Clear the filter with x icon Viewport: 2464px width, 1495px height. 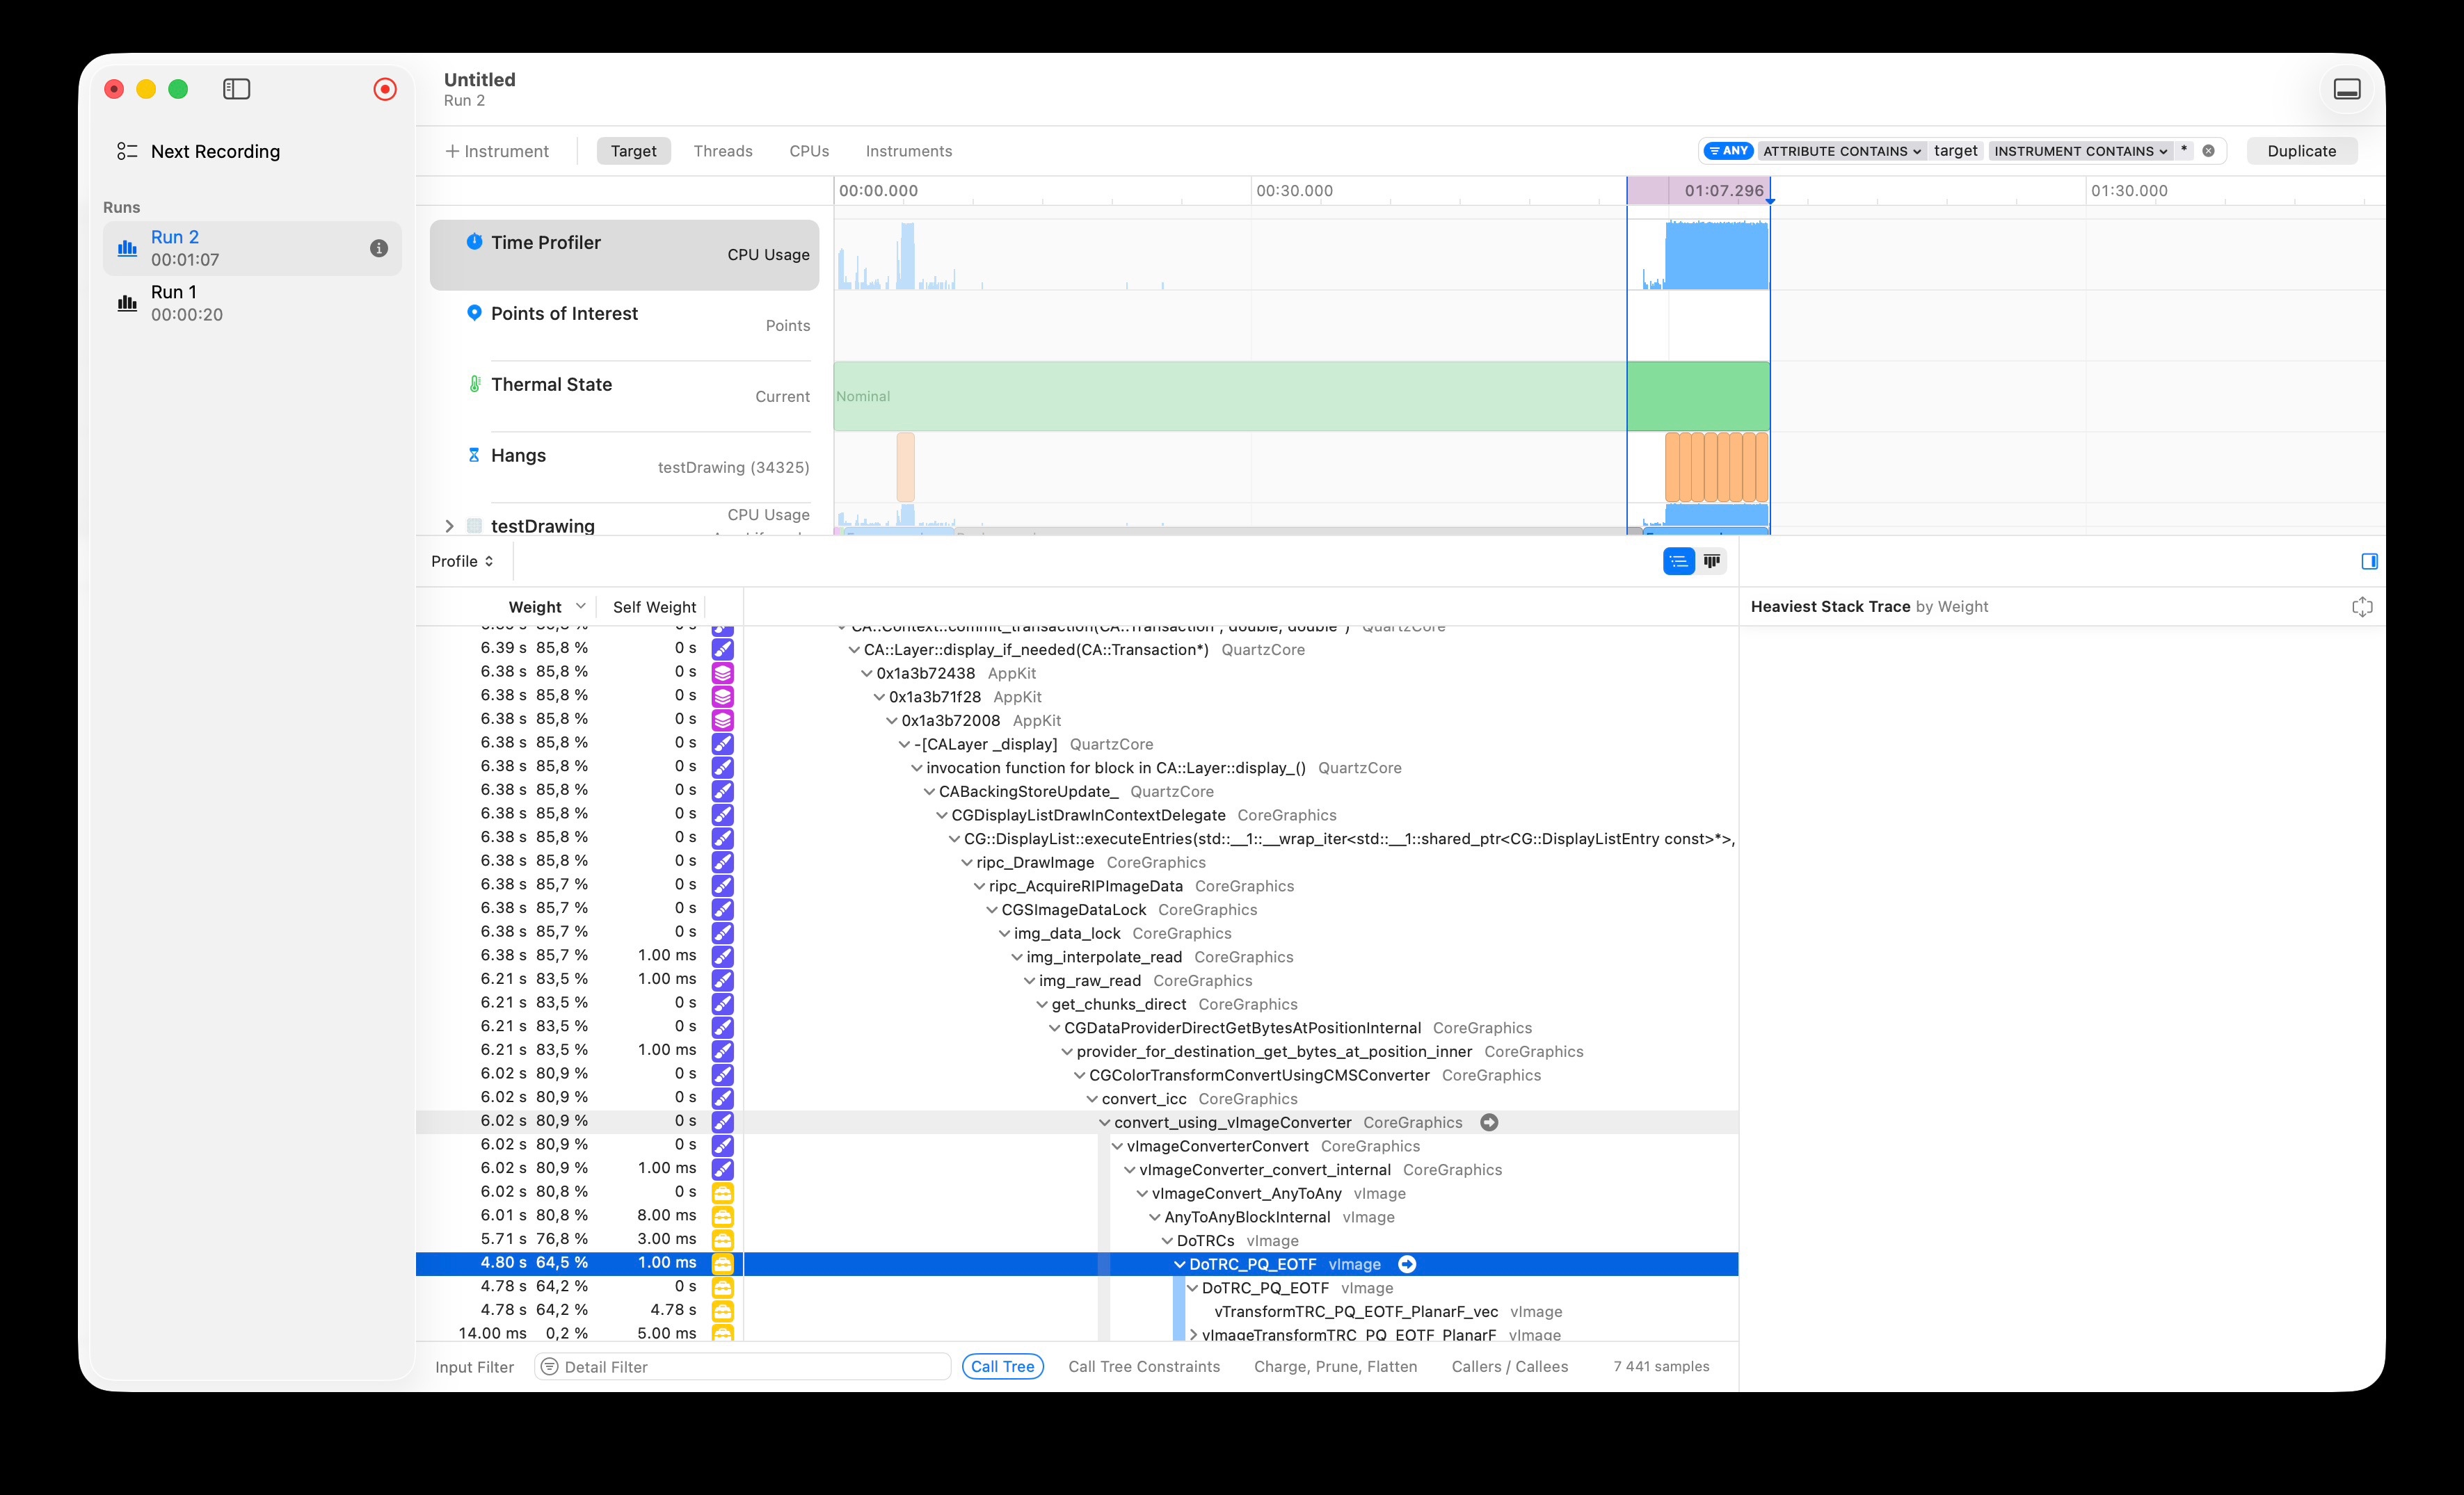coord(2208,151)
